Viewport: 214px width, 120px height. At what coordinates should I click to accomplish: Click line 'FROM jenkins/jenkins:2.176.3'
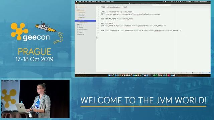[x=114, y=7]
